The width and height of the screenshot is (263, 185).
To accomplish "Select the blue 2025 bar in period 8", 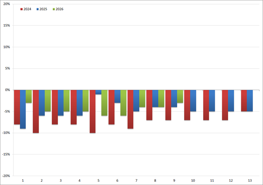I will [x=155, y=99].
